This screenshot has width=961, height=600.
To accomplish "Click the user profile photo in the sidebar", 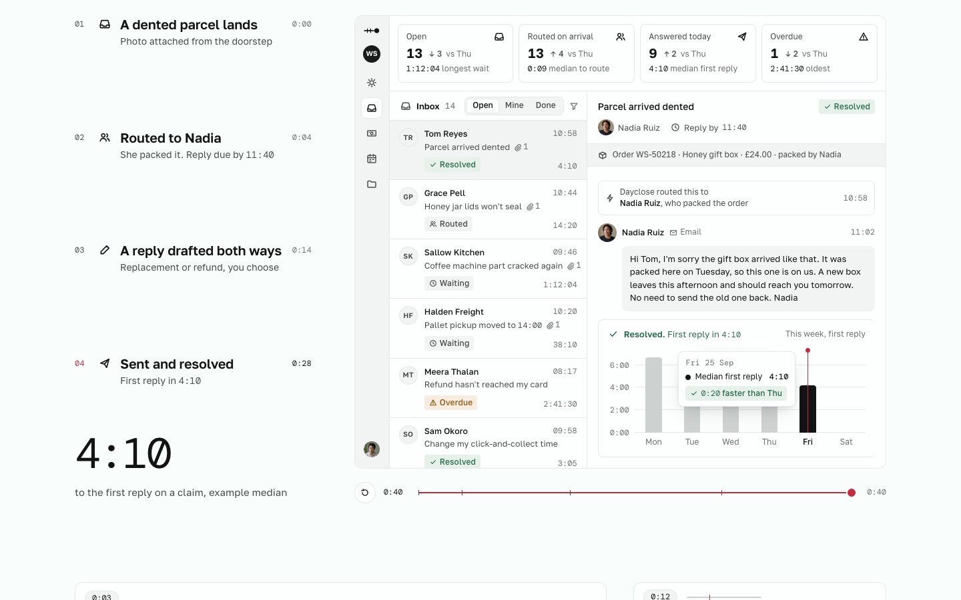I will [x=372, y=449].
